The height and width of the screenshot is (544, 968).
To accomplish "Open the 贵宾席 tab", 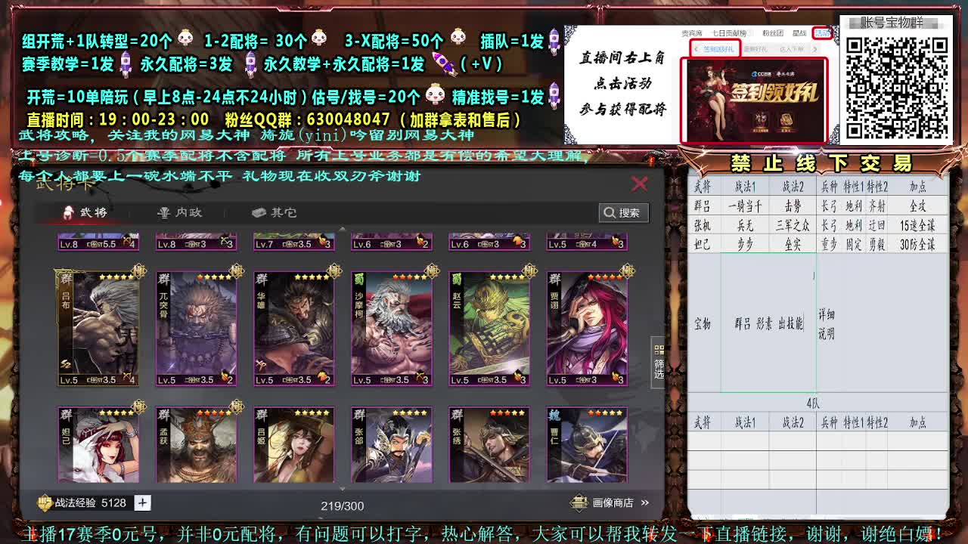I will click(692, 33).
